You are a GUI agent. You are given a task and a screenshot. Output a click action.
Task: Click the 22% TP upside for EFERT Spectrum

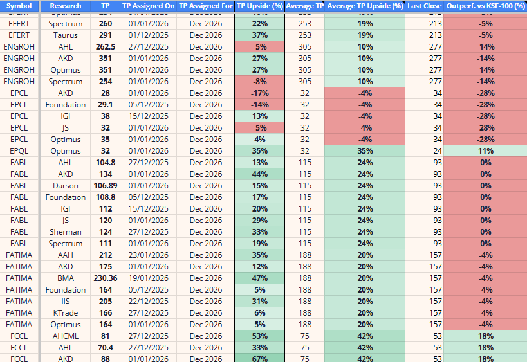pos(260,24)
